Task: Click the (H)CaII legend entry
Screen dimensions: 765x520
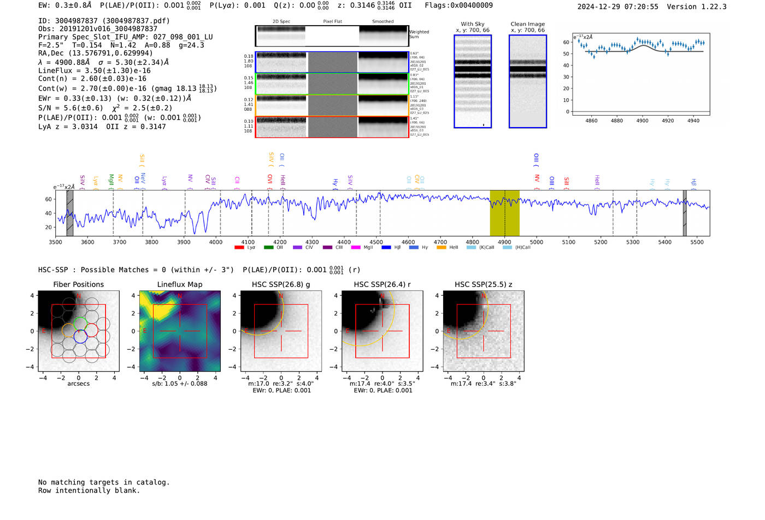Action: [x=516, y=248]
